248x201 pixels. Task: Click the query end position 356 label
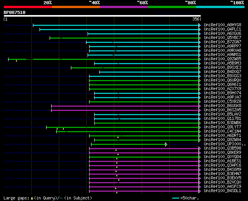point(196,19)
